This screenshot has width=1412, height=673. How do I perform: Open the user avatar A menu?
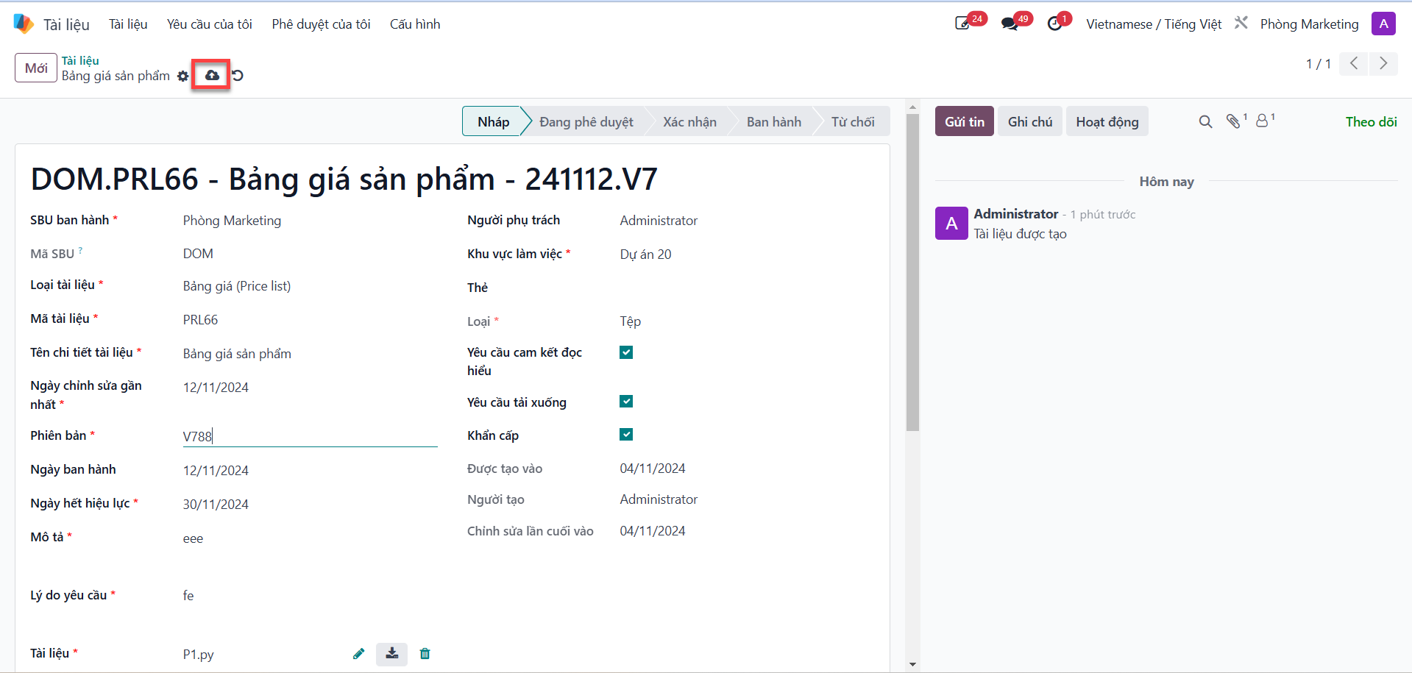pos(1383,24)
